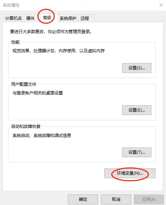
Task: Confirm with the 确定 button
Action: (x=83, y=199)
